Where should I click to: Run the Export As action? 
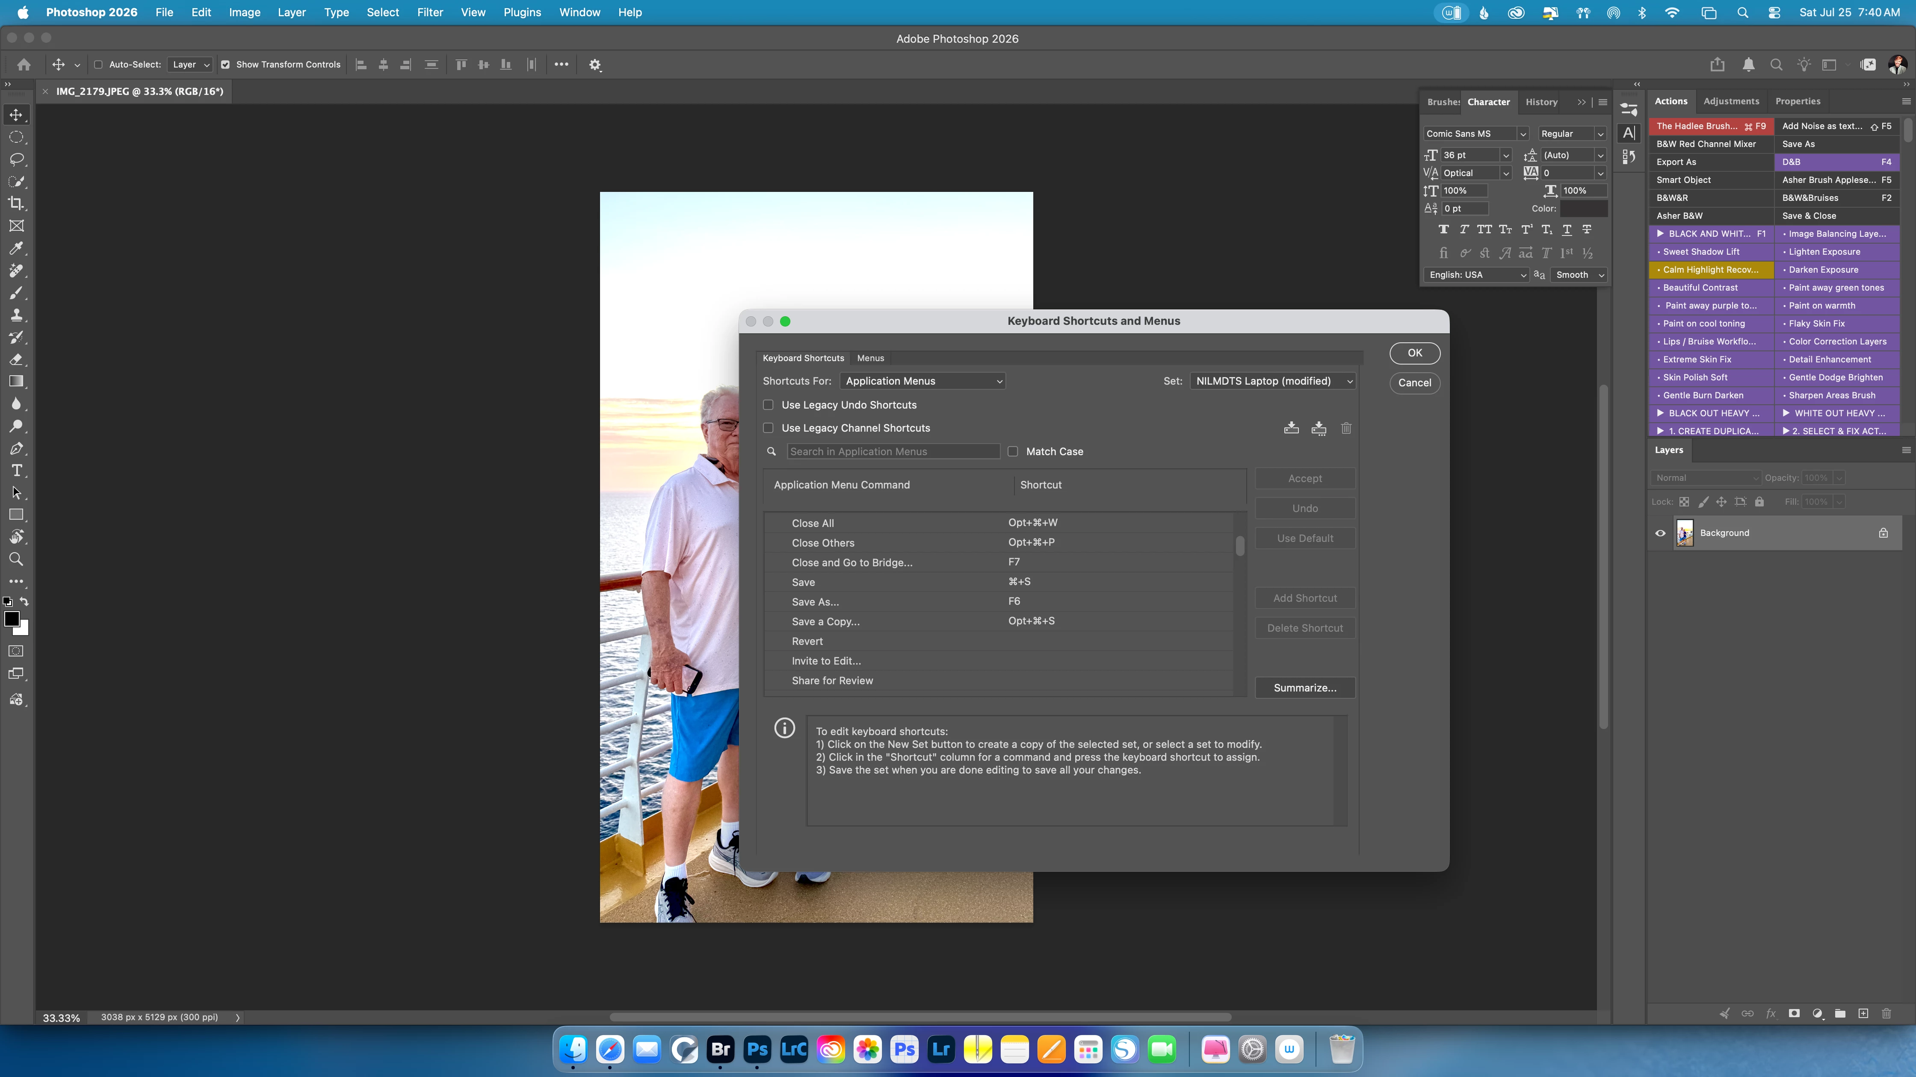pos(1711,162)
